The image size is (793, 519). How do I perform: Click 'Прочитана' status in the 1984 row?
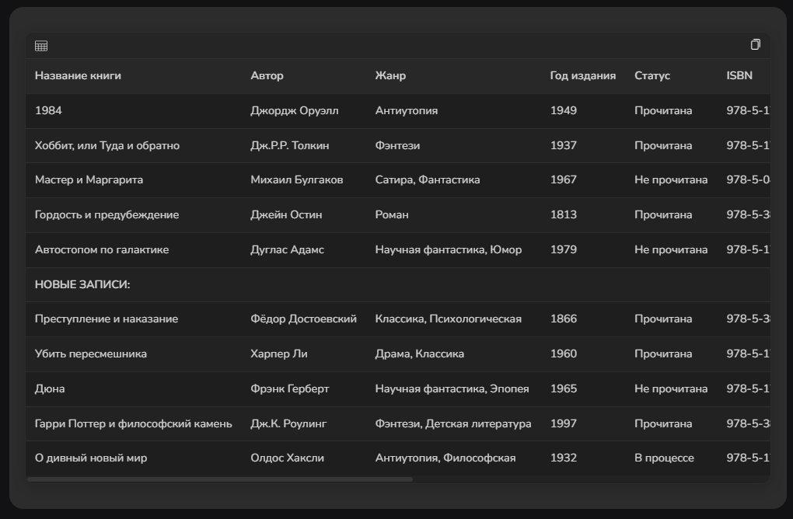point(663,110)
